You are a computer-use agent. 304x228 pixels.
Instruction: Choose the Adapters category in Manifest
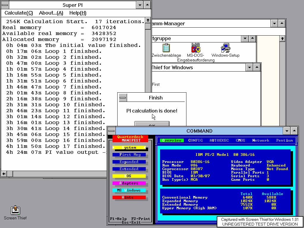129,183
